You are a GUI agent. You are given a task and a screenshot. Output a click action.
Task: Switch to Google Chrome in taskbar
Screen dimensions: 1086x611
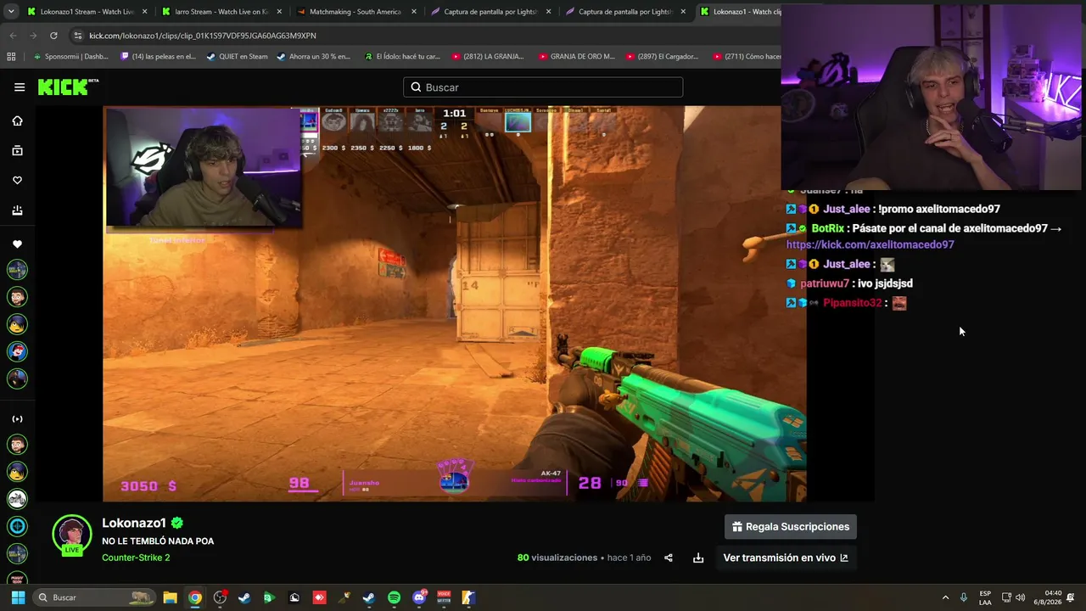(195, 597)
